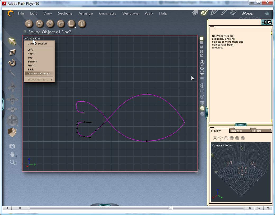Select the Pen tool in the top toolbar
275x215 pixels.
coord(29,24)
